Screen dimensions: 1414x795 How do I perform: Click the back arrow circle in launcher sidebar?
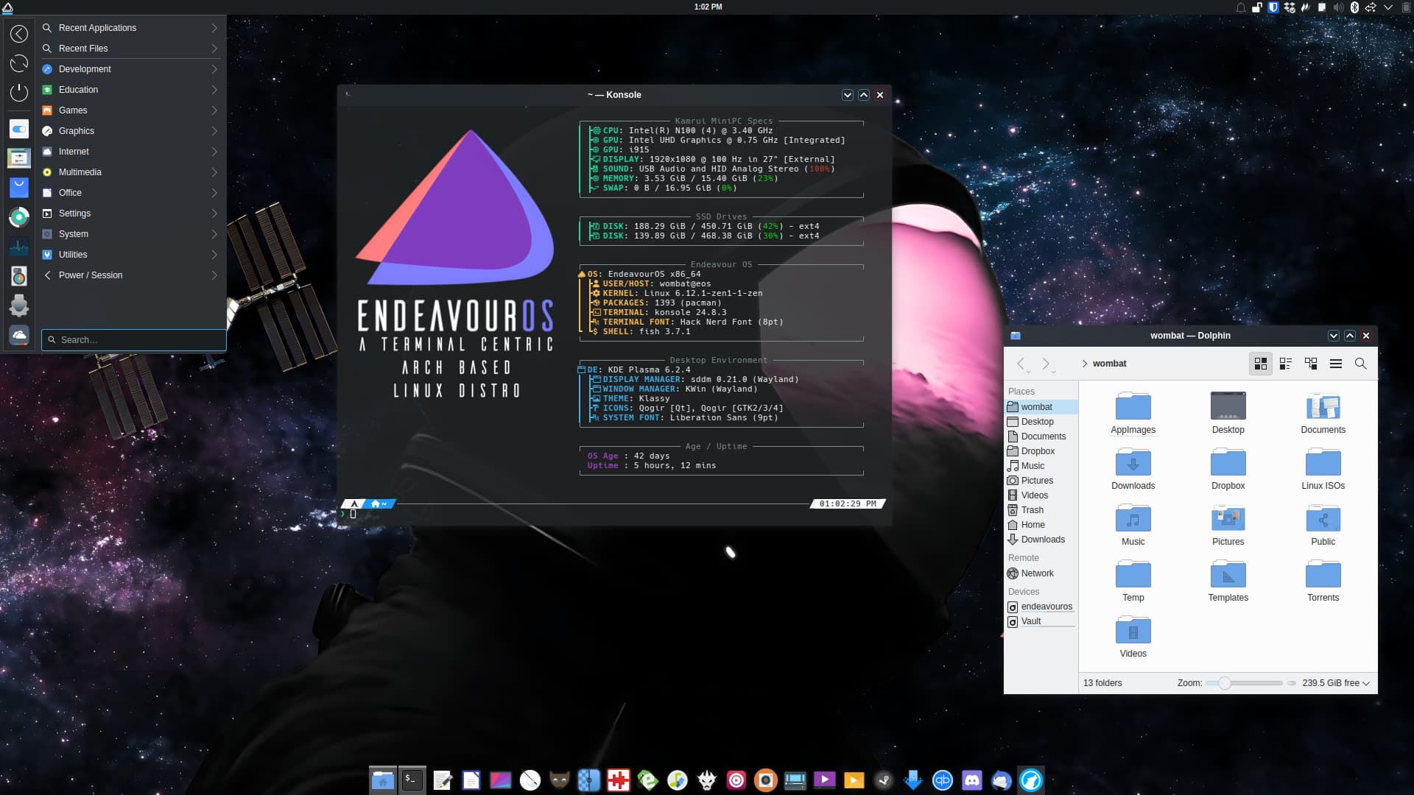(x=19, y=34)
